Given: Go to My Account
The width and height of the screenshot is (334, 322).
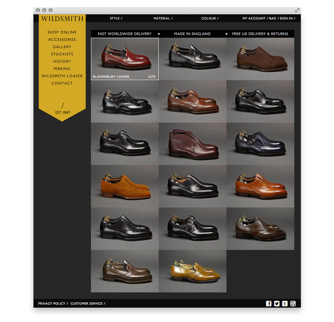Looking at the screenshot, I should tap(254, 18).
